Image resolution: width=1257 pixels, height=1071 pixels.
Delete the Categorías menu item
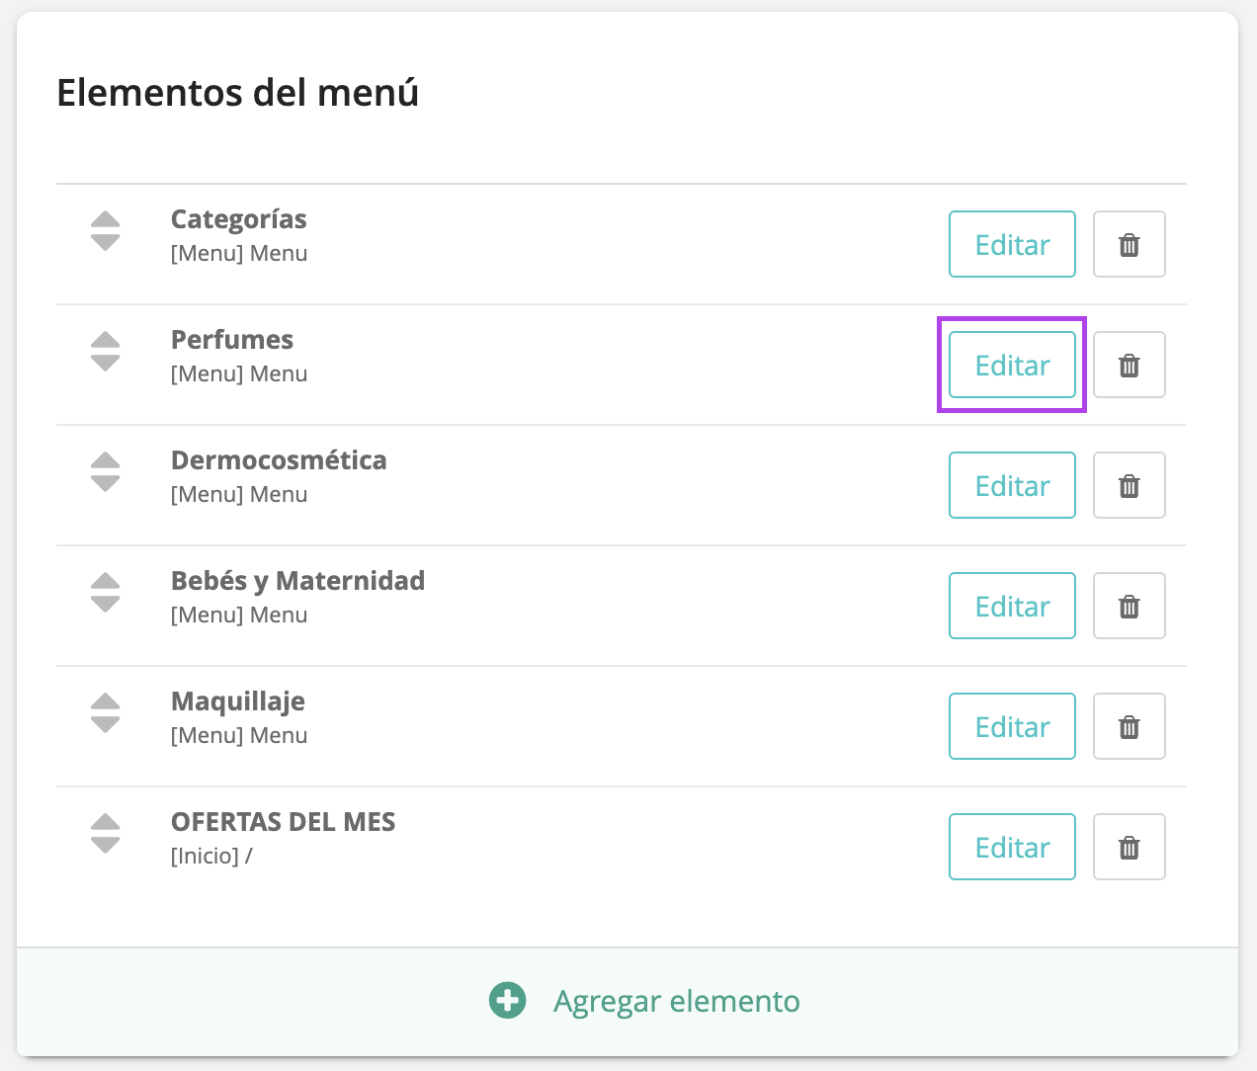[x=1129, y=244]
